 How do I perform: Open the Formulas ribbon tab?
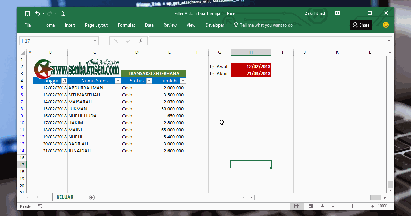126,25
